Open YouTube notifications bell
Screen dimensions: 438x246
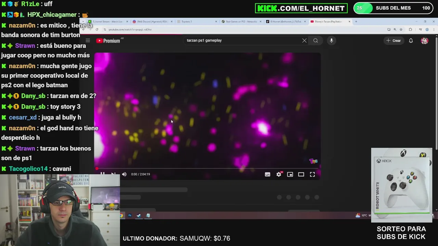pos(411,41)
